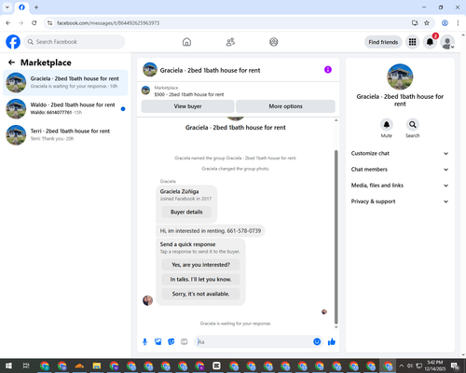The height and width of the screenshot is (373, 466).
Task: Open the tab search dropdown in Chrome
Action: (7, 7)
